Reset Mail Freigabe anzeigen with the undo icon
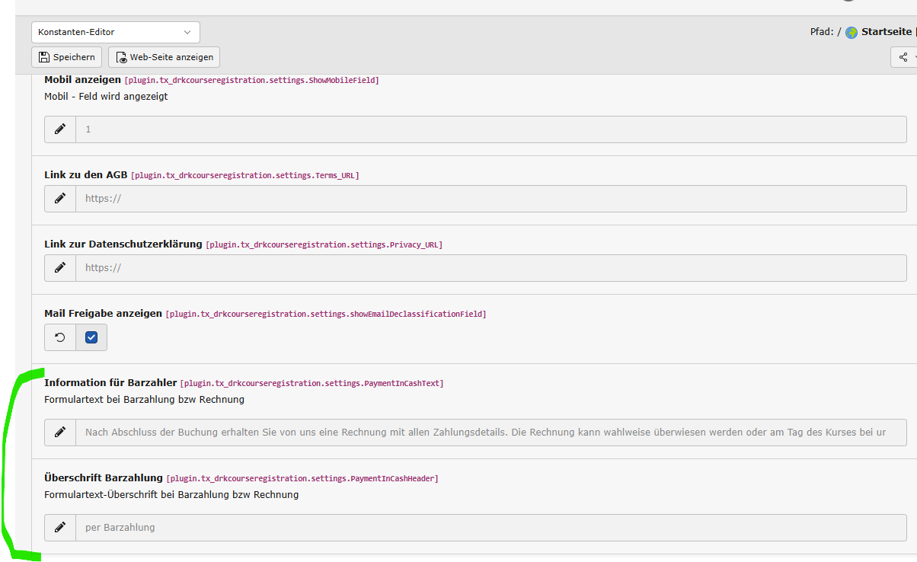Screen dimensions: 917x562 pyautogui.click(x=60, y=337)
